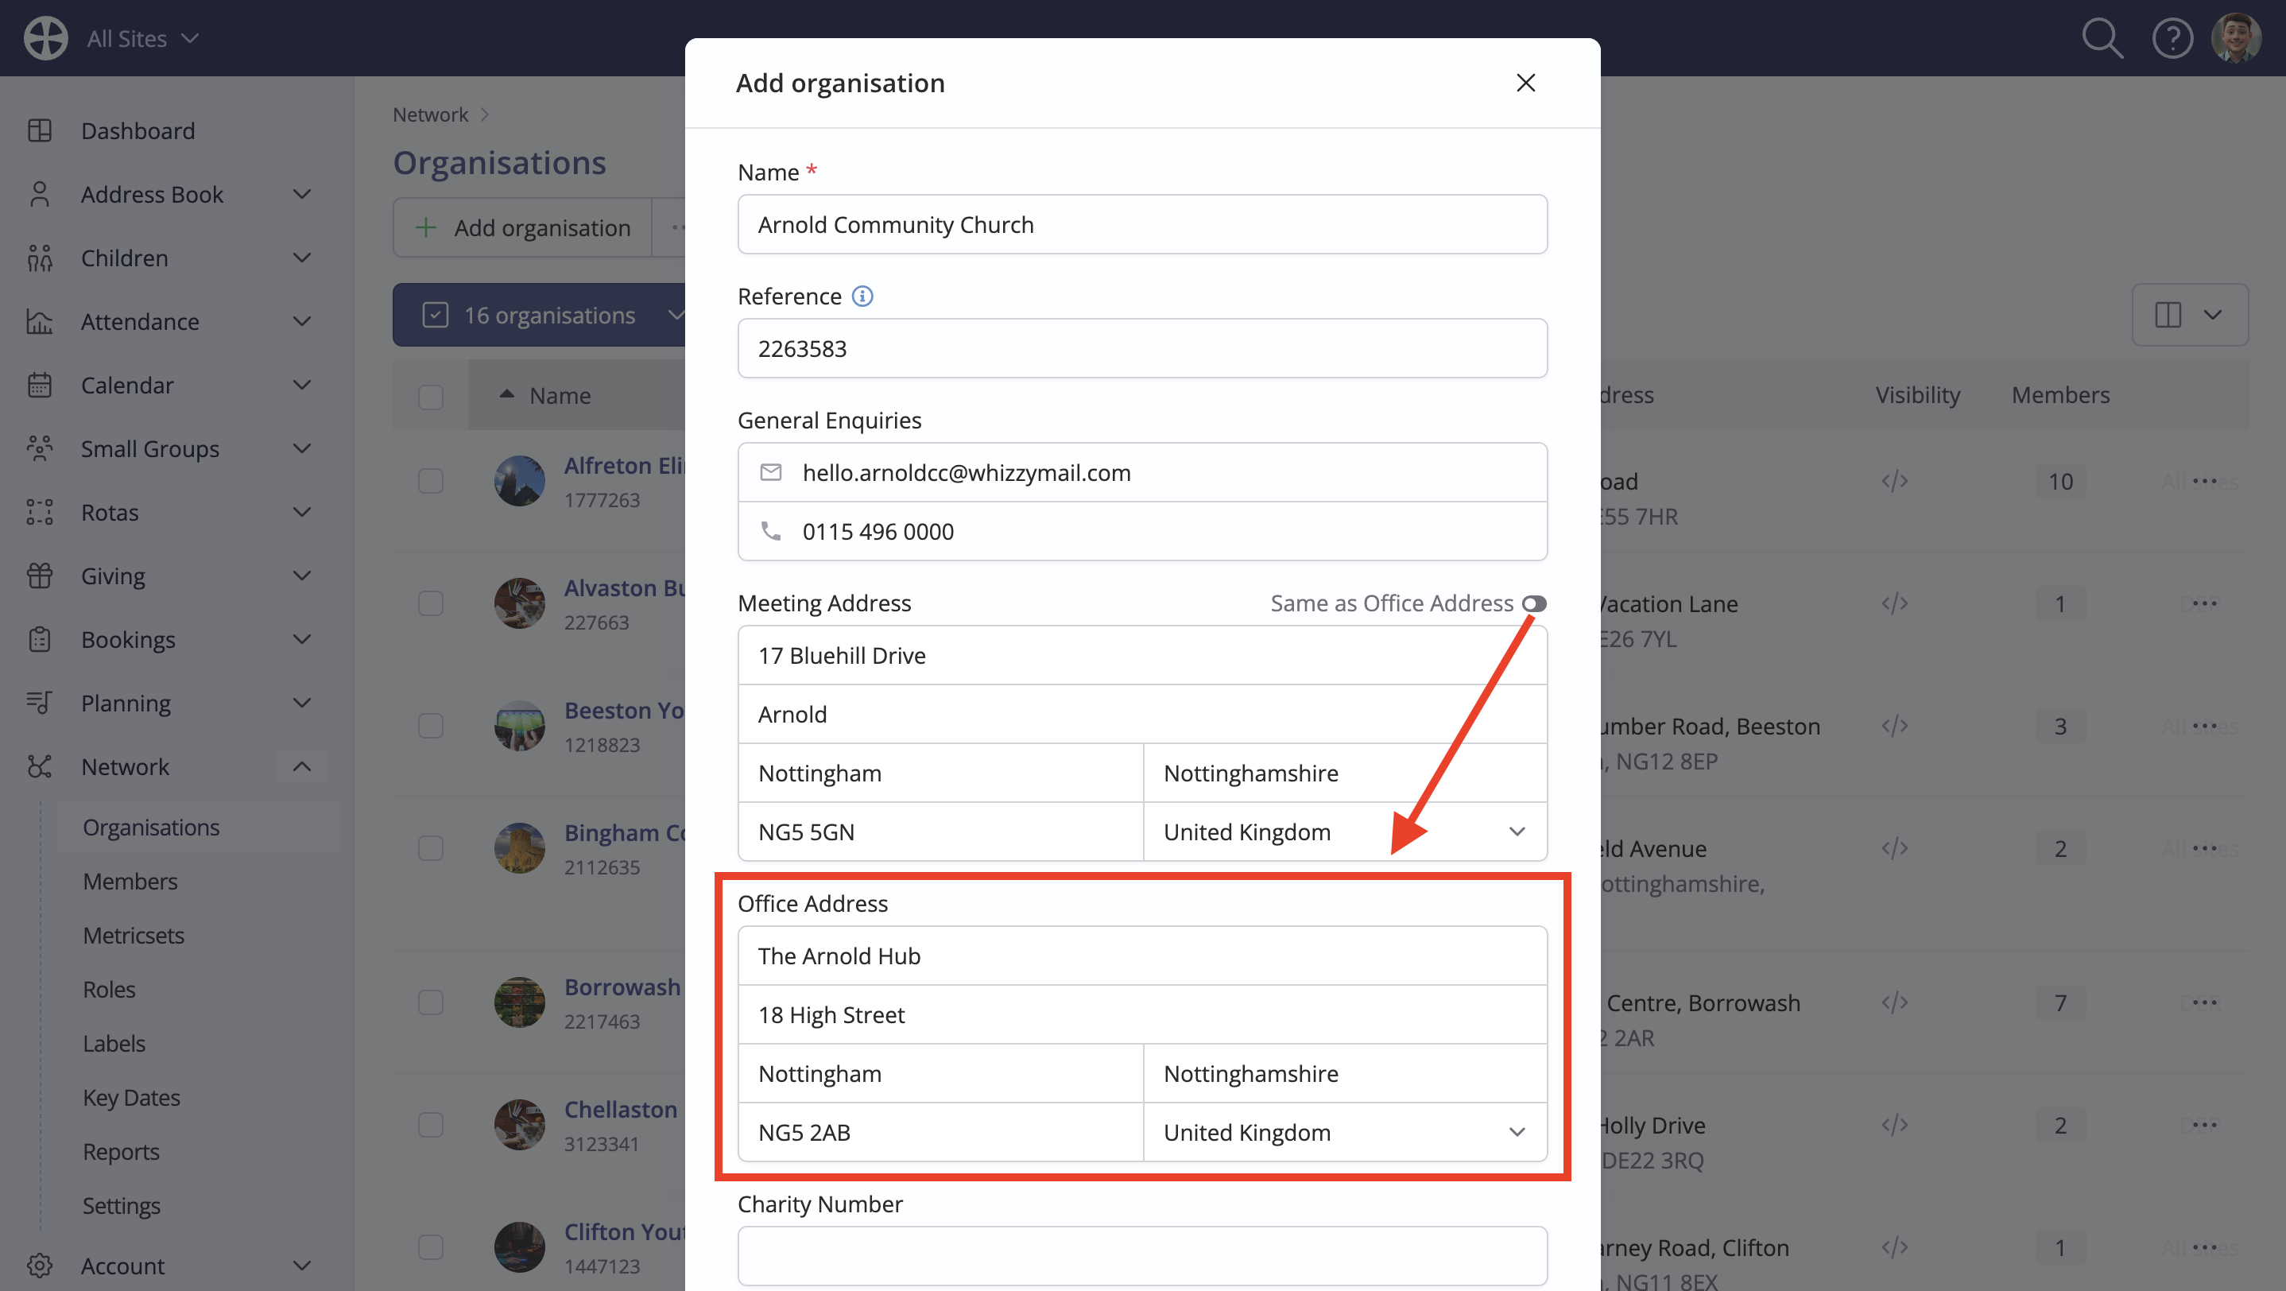Click the Alfreton embed code visibility icon
Image resolution: width=2286 pixels, height=1291 pixels.
tap(1894, 481)
